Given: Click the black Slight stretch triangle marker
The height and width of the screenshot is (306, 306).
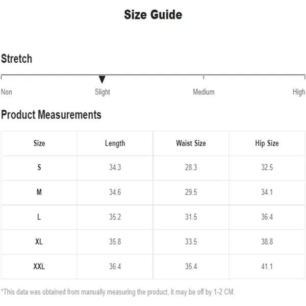Looking at the screenshot, I should coord(102,80).
